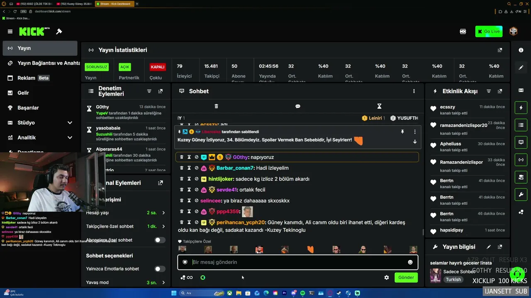This screenshot has height=298, width=531.
Task: Expand the pinned message with down arrow
Action: (415, 142)
